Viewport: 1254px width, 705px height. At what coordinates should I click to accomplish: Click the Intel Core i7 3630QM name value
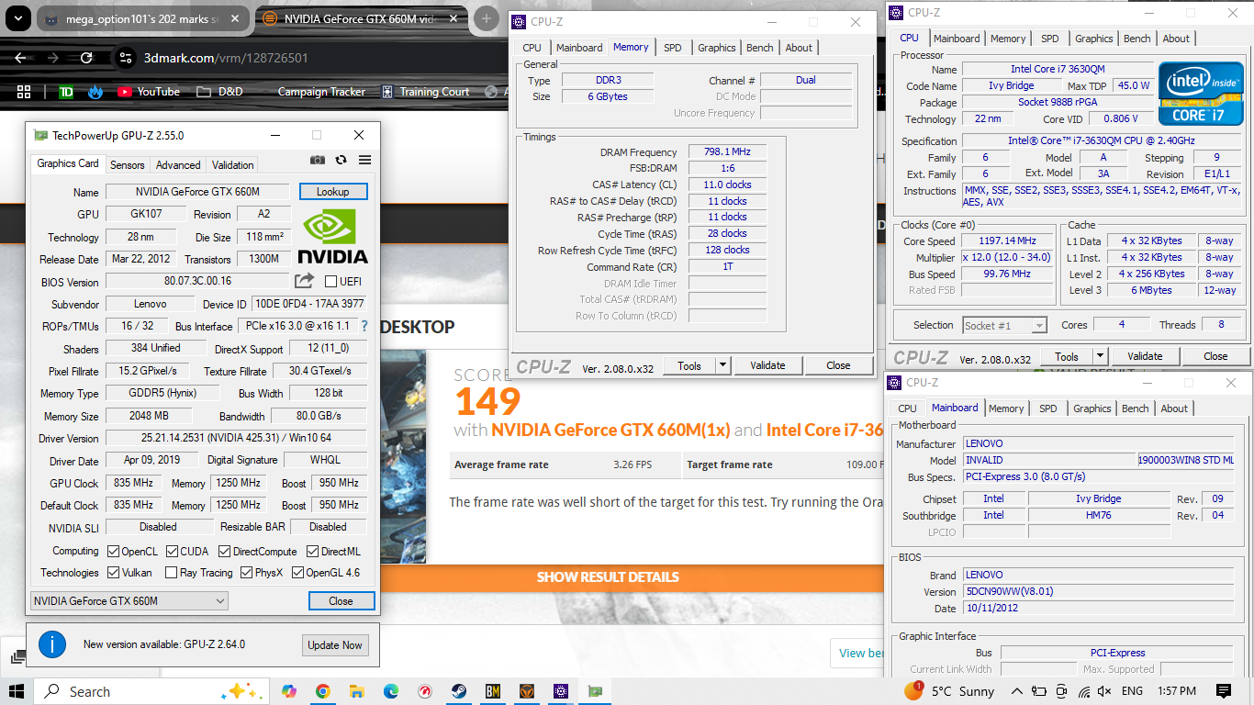[1058, 69]
